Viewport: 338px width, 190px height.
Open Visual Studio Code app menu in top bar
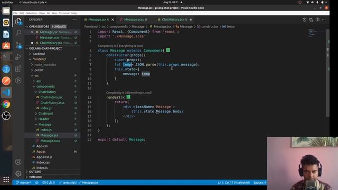point(33,2)
